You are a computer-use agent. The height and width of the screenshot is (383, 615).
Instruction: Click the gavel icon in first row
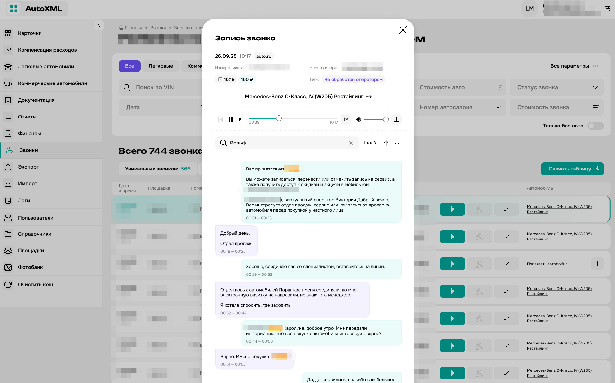coord(479,209)
